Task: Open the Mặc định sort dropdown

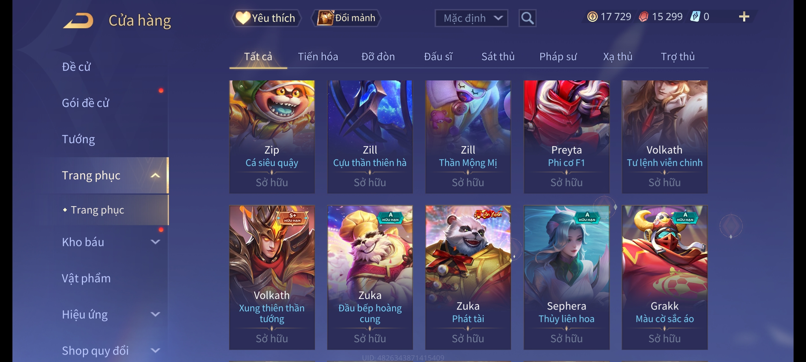Action: pyautogui.click(x=471, y=18)
